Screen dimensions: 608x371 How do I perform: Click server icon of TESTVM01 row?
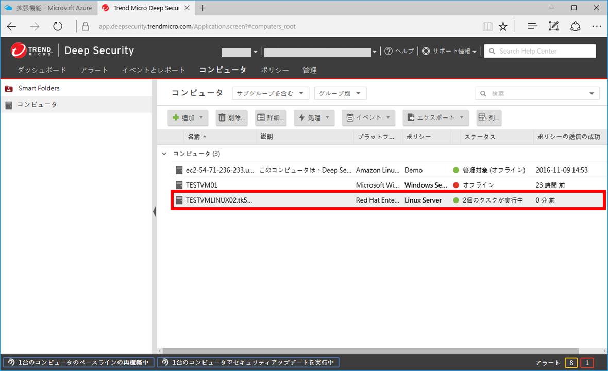click(179, 185)
